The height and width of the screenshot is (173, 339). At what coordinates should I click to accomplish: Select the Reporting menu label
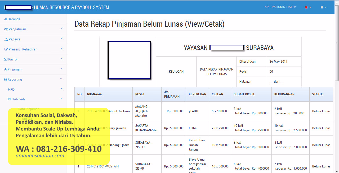(15, 80)
